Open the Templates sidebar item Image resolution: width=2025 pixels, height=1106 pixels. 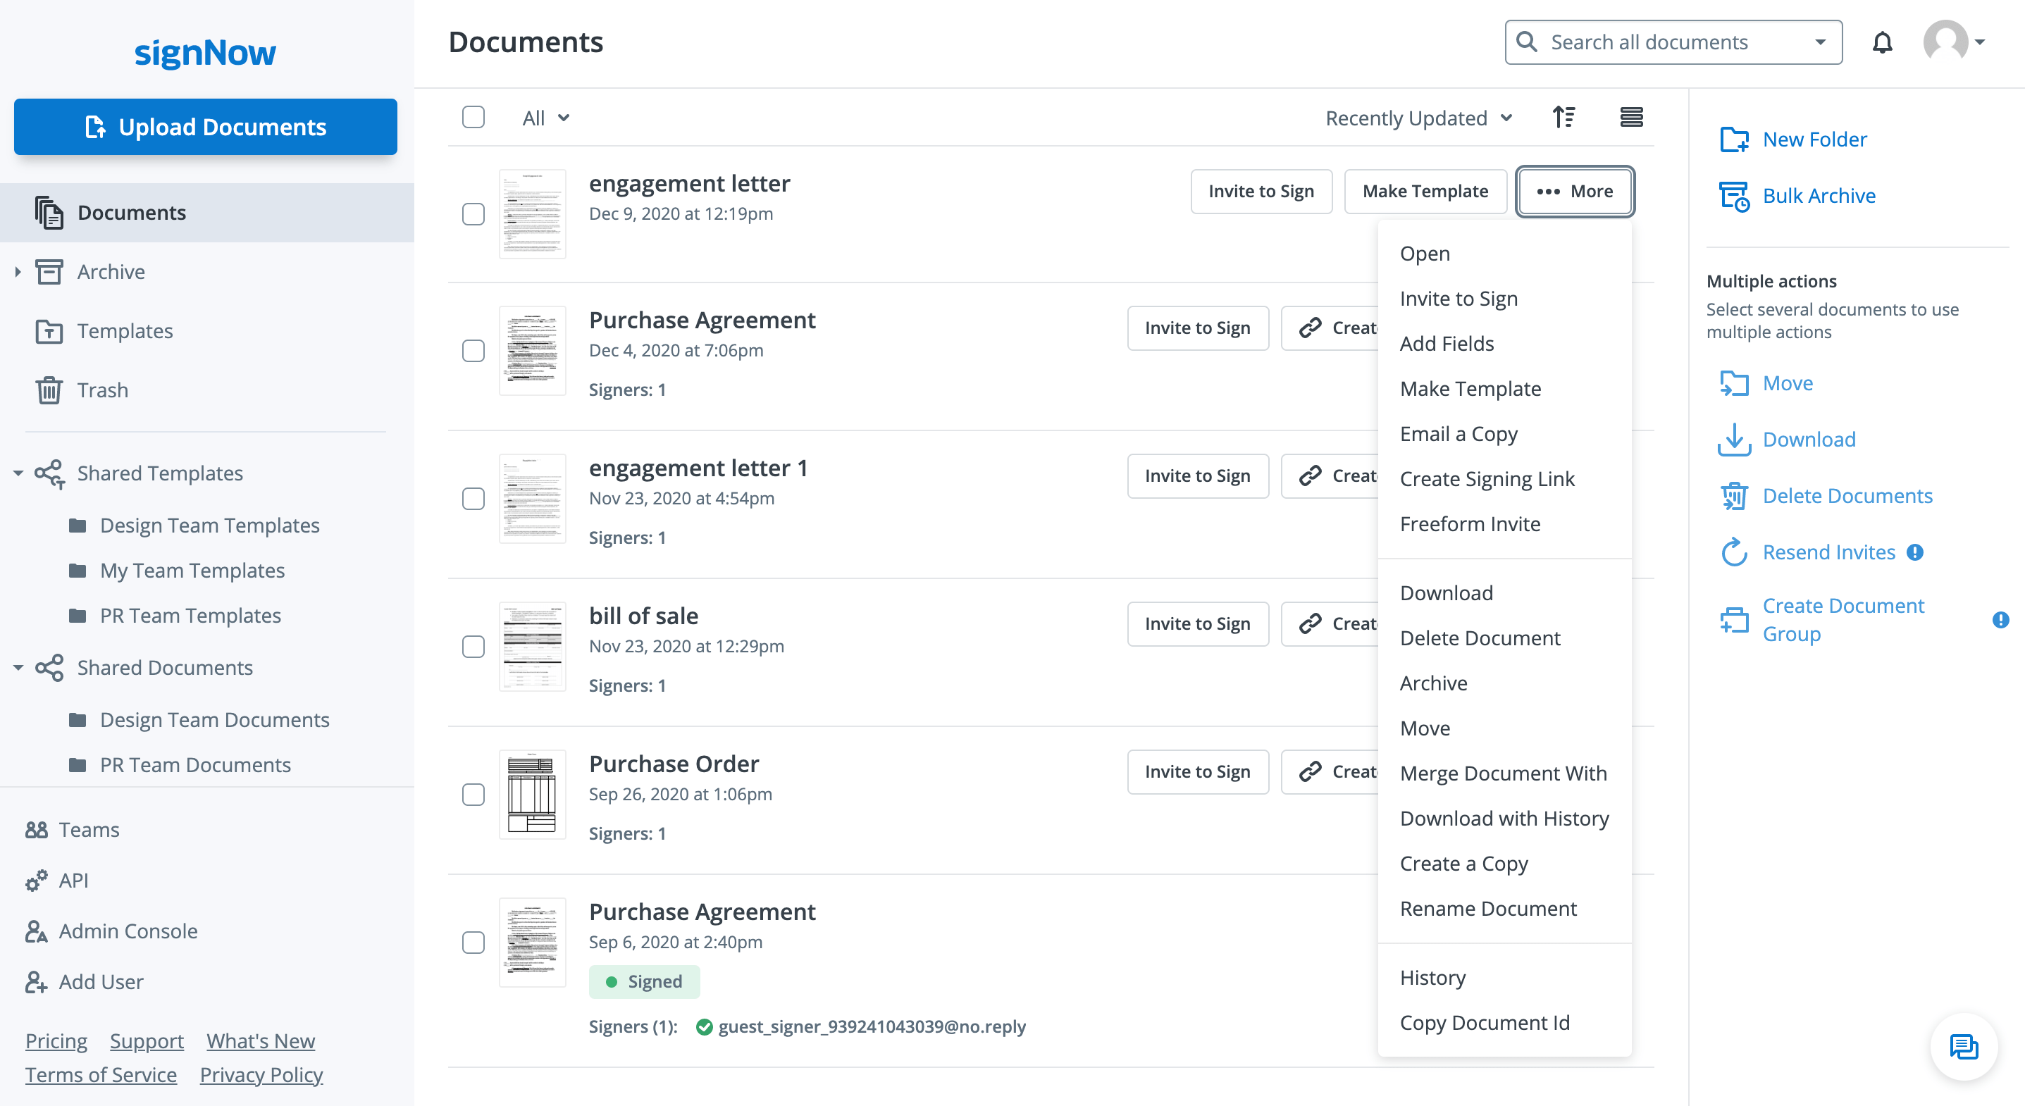[124, 331]
